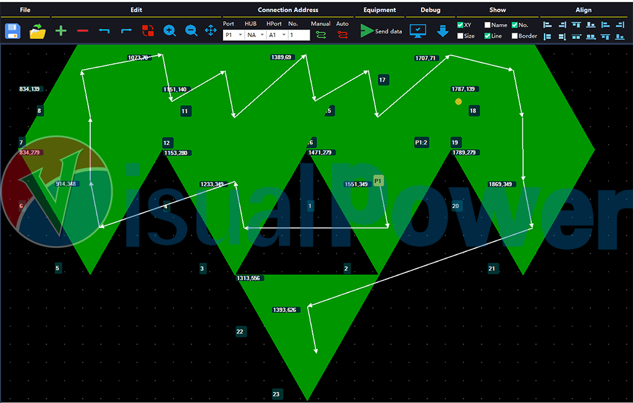Select module number 7
Image resolution: width=633 pixels, height=403 pixels.
pyautogui.click(x=22, y=143)
